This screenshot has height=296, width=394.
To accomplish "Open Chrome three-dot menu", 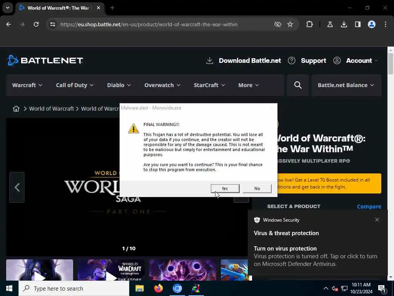I will tap(386, 24).
